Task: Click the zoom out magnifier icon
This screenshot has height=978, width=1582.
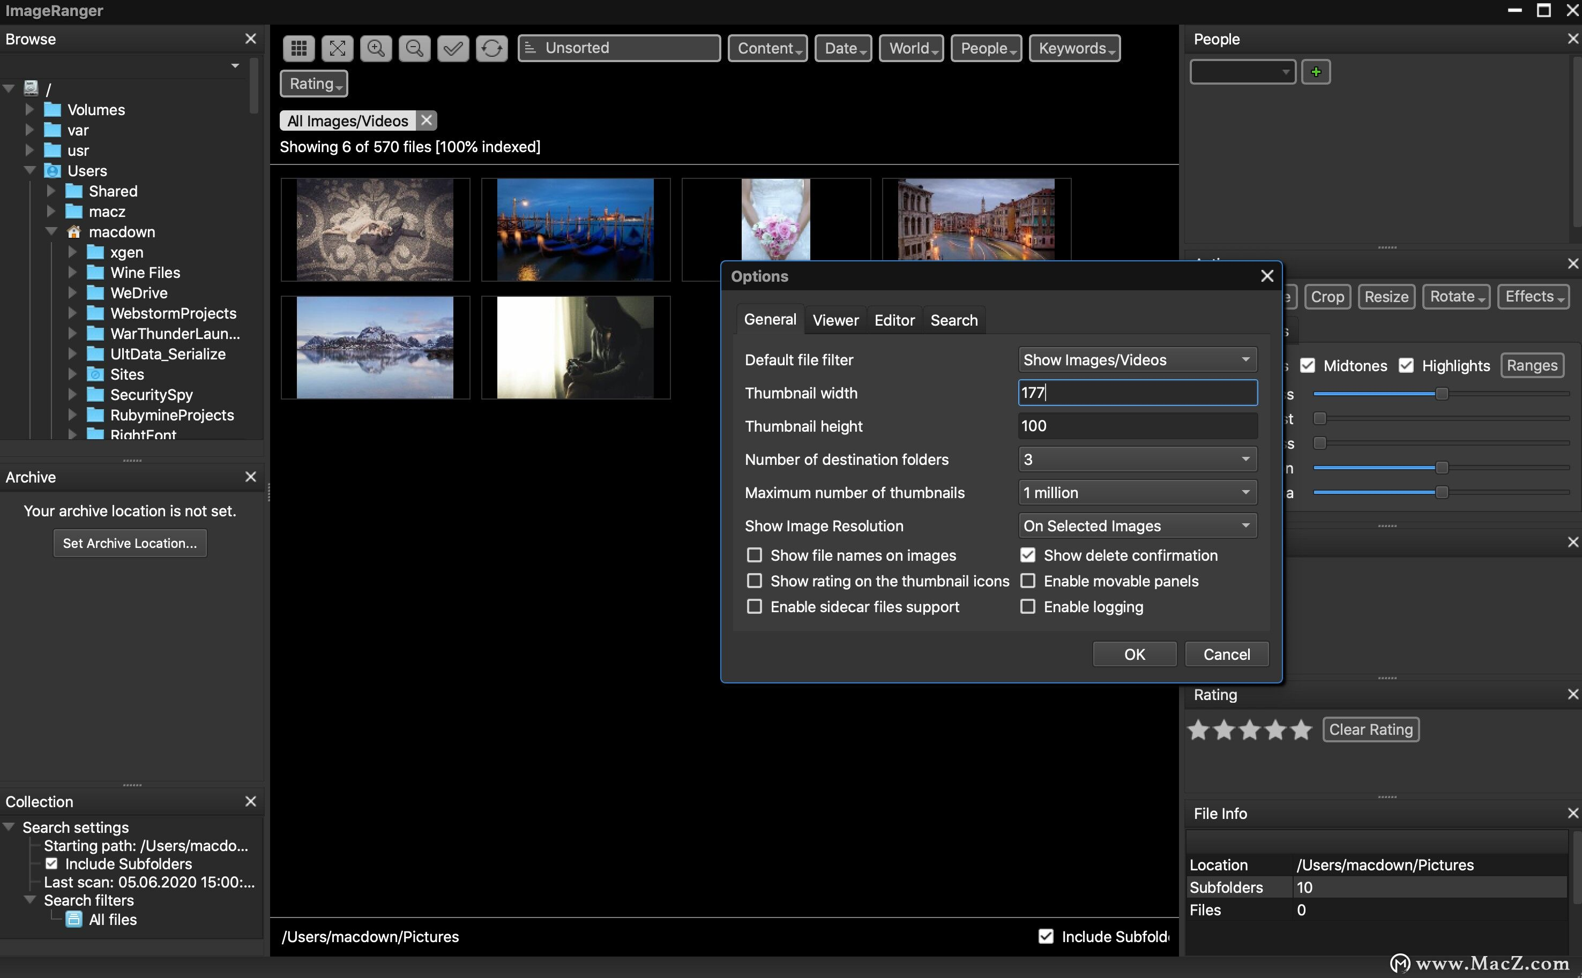Action: point(414,48)
